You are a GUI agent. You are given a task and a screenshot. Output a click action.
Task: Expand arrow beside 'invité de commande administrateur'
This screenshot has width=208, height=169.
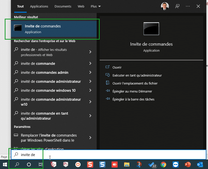click(x=90, y=81)
